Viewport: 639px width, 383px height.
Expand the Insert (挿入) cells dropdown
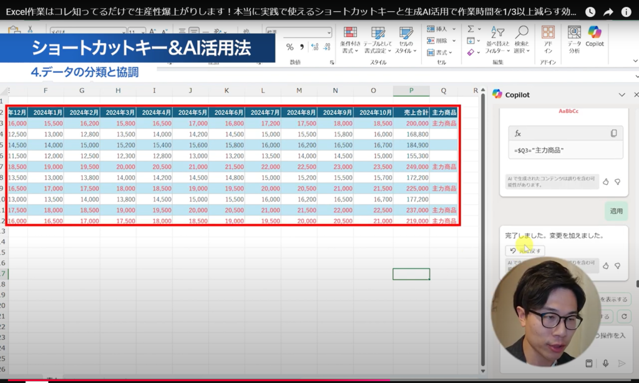point(454,29)
